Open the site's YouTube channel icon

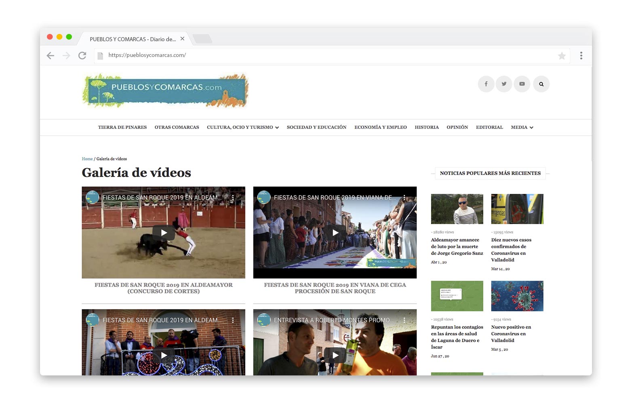(522, 84)
